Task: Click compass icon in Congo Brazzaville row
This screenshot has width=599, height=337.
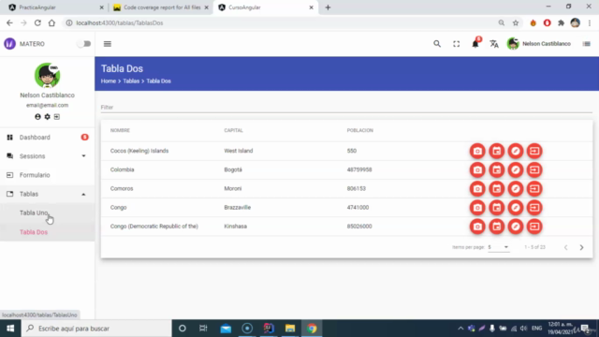Action: (x=516, y=208)
